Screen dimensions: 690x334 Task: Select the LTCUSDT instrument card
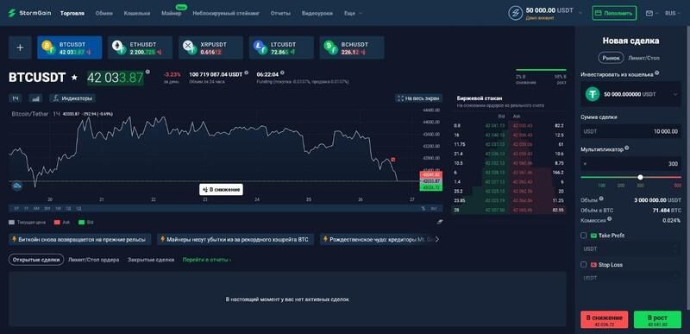[281, 47]
